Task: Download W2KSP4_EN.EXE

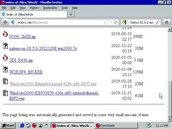Action: (x=26, y=72)
